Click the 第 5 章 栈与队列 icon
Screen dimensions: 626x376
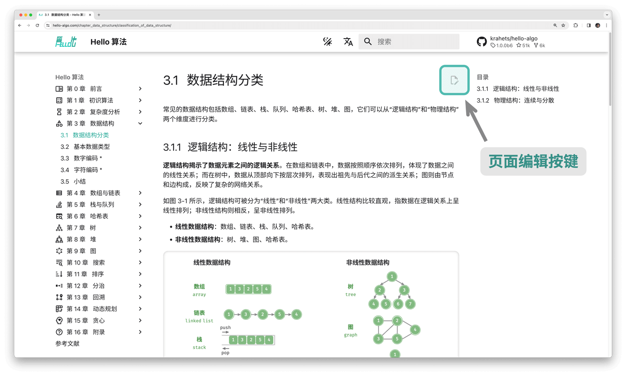[59, 205]
